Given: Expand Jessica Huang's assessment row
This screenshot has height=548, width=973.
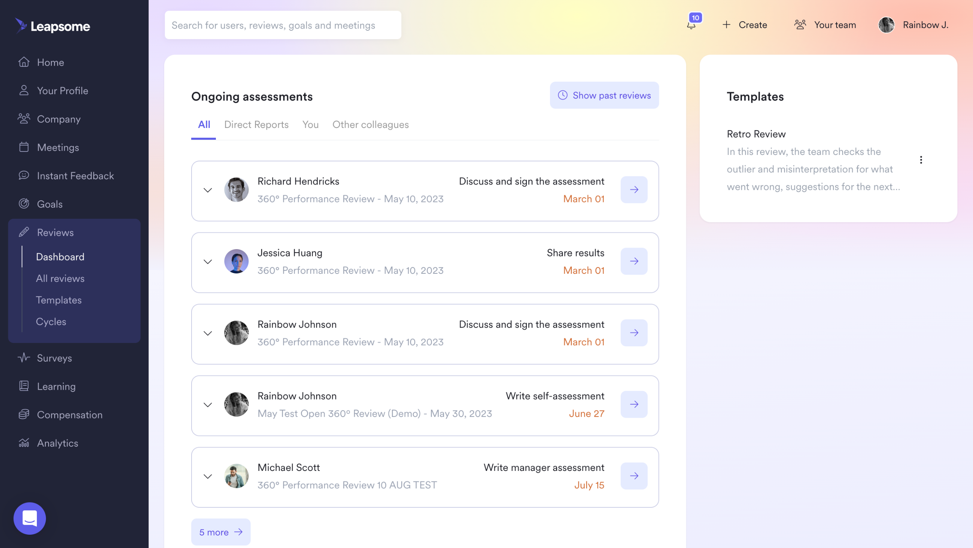Looking at the screenshot, I should pyautogui.click(x=208, y=262).
